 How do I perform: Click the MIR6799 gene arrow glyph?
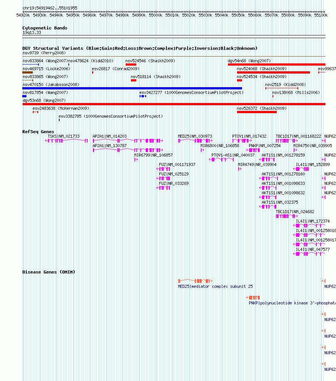click(136, 160)
